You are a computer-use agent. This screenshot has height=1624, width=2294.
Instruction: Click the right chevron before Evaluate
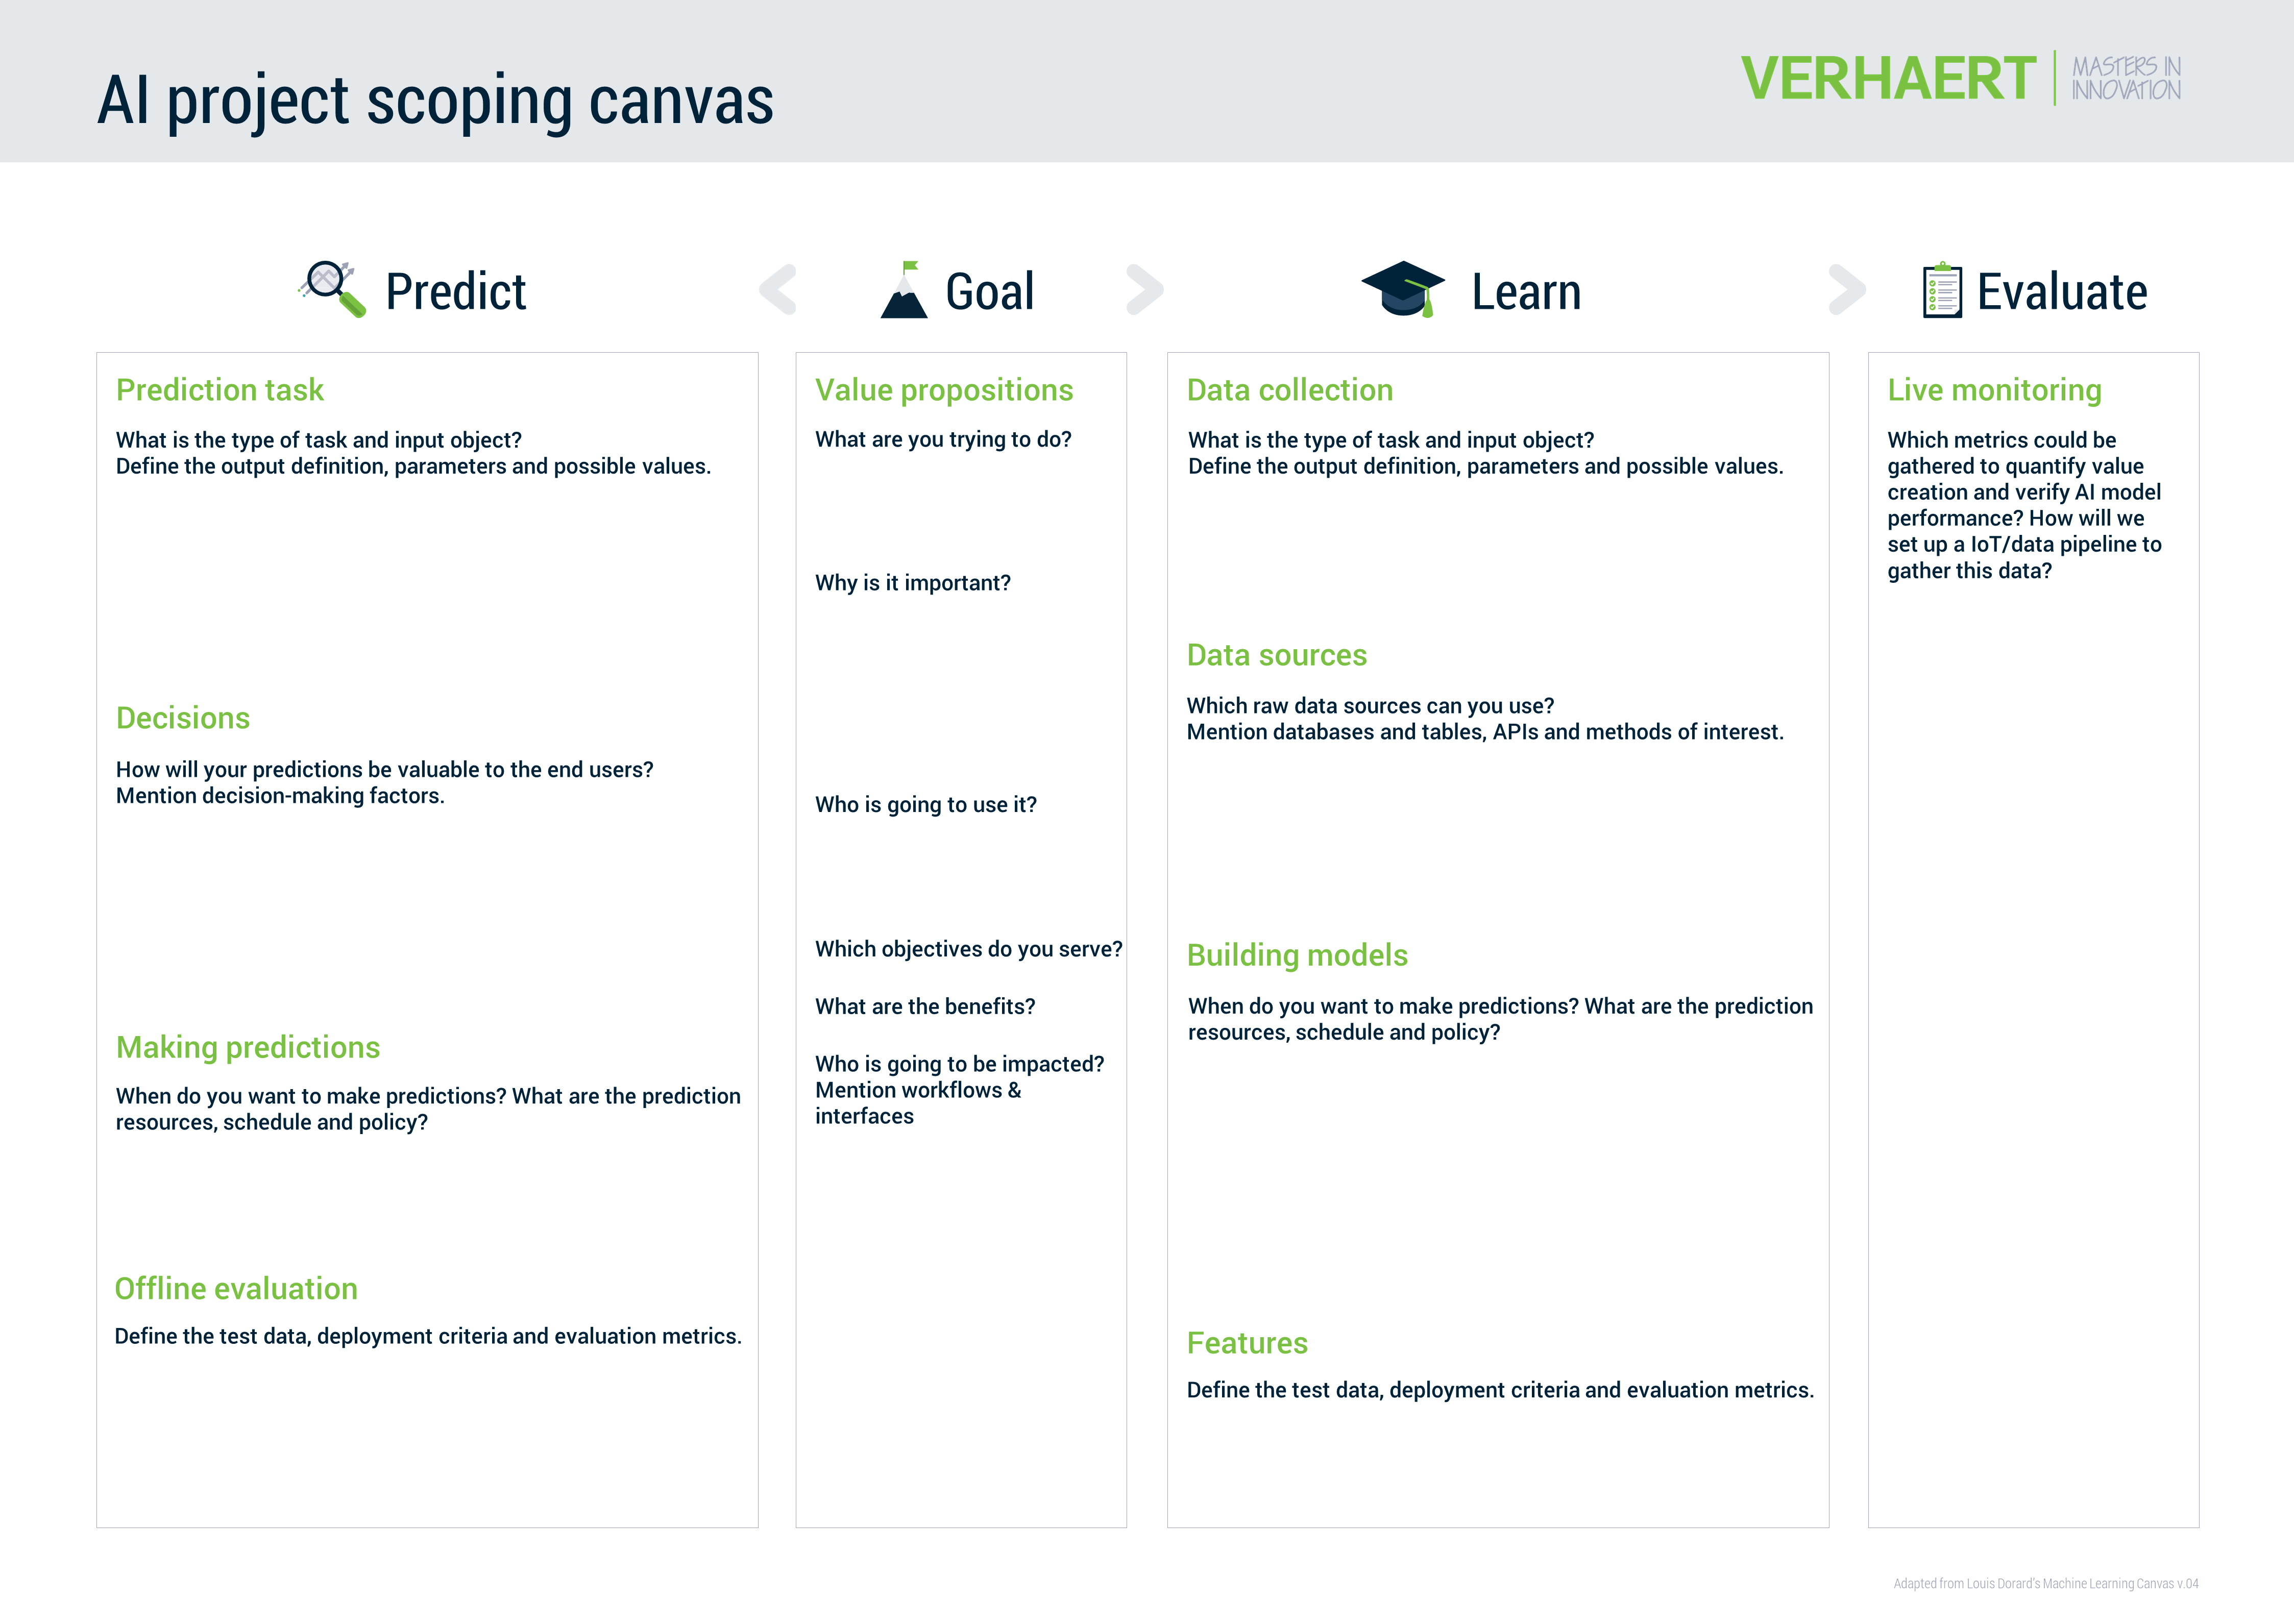click(x=1847, y=290)
